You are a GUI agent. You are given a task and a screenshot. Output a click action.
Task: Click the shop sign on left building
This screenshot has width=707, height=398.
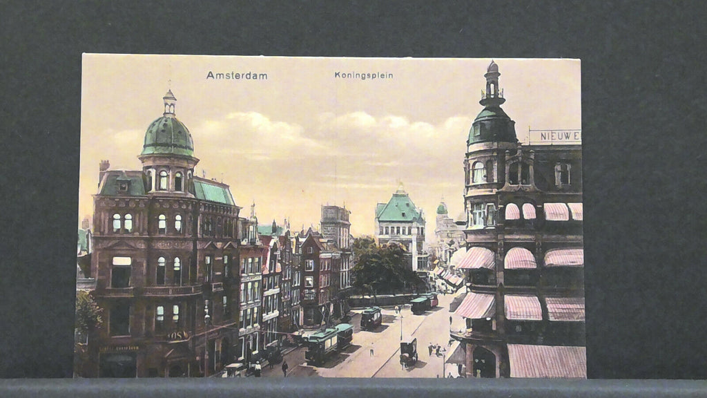pos(178,335)
